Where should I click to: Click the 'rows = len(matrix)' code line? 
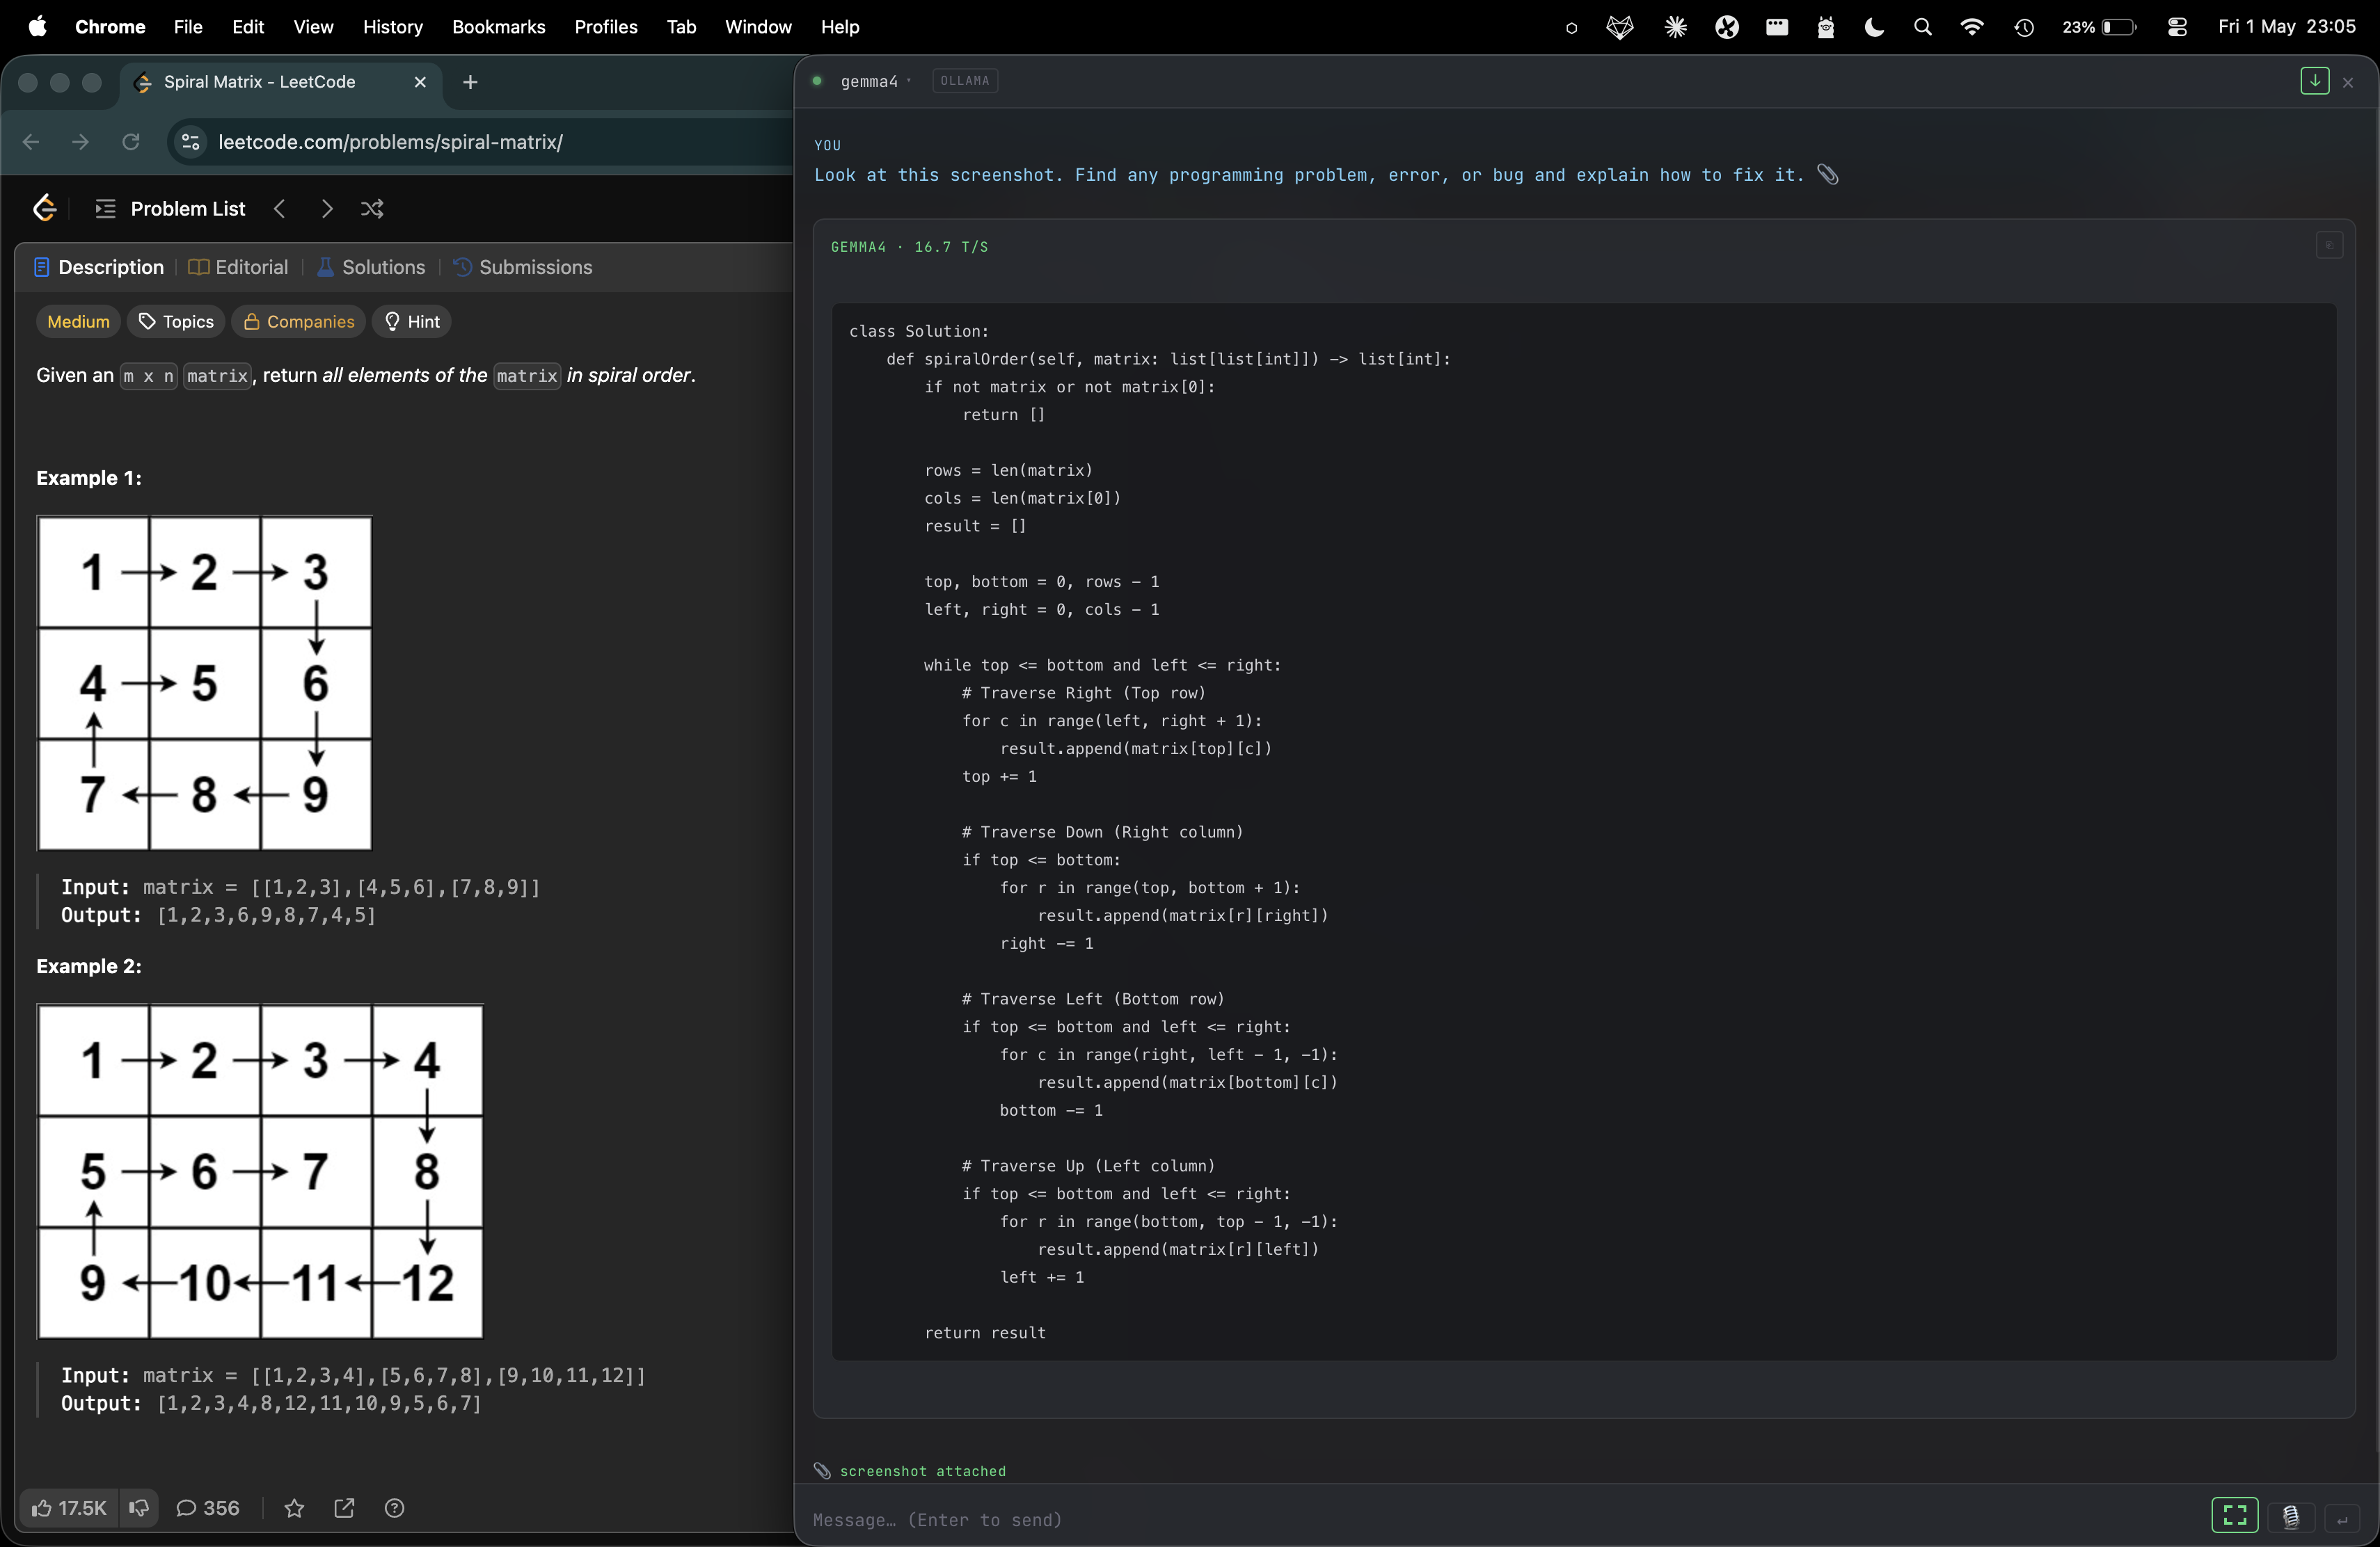pos(1008,470)
